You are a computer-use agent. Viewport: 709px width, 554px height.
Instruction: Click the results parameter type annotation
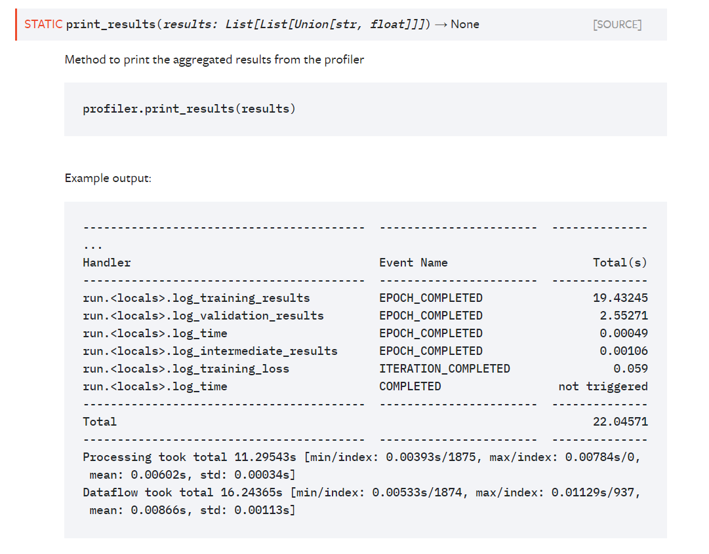[x=326, y=25]
